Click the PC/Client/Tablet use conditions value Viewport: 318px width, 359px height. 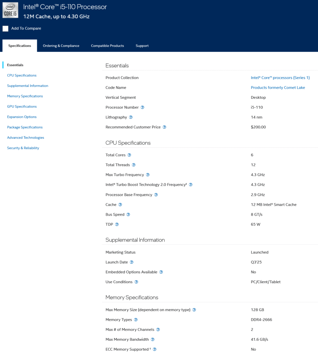(265, 282)
